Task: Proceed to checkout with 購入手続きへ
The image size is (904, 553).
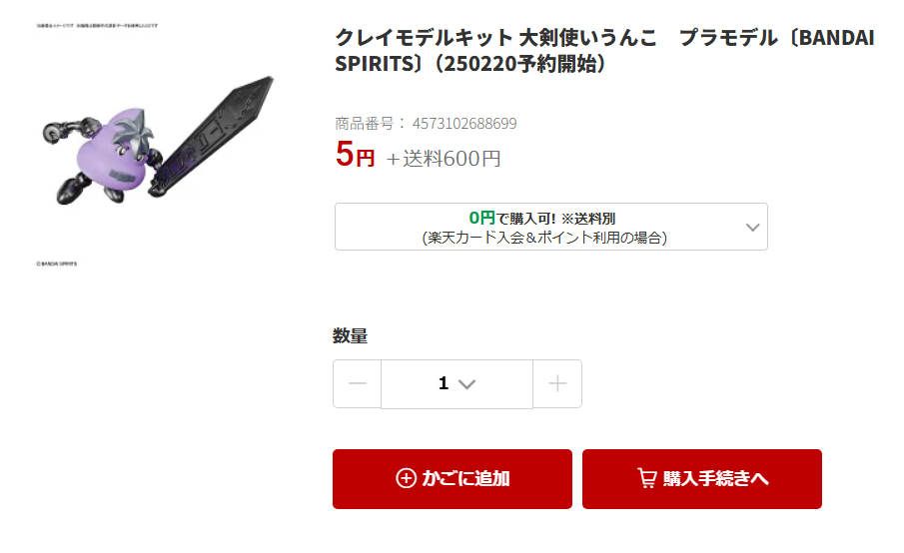Action: click(x=702, y=479)
